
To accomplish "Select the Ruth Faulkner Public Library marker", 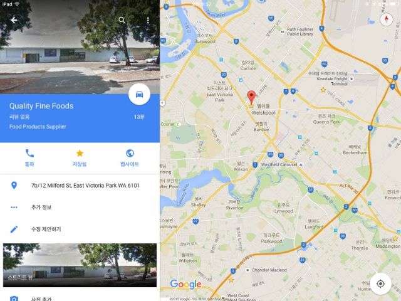I will (x=283, y=32).
